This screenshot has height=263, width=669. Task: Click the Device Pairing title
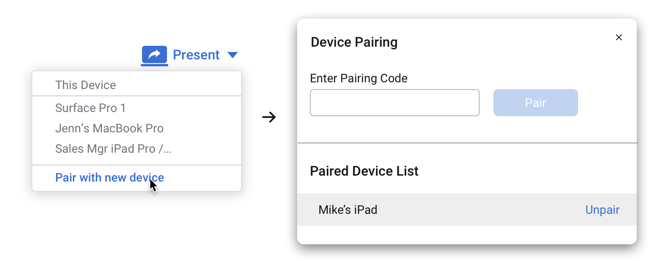pyautogui.click(x=354, y=42)
